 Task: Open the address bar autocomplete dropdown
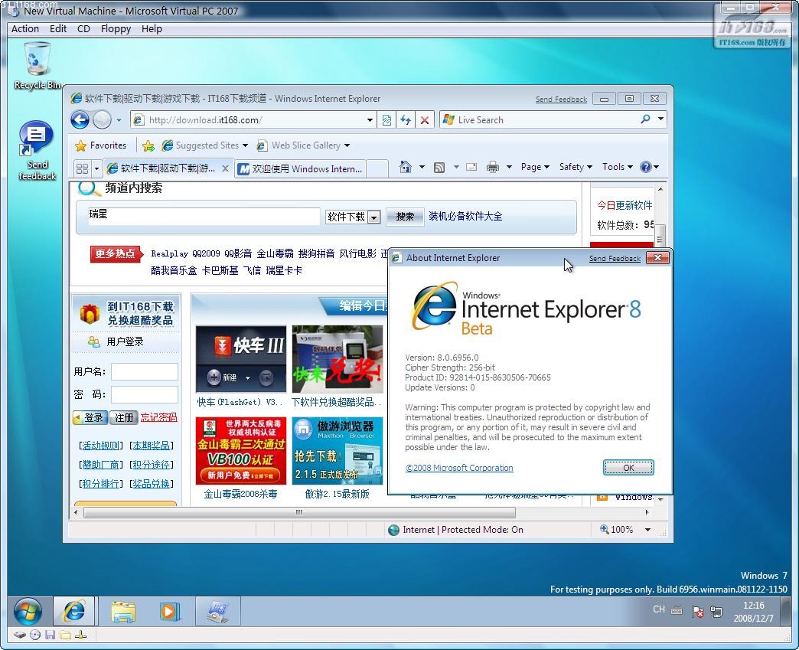click(370, 120)
